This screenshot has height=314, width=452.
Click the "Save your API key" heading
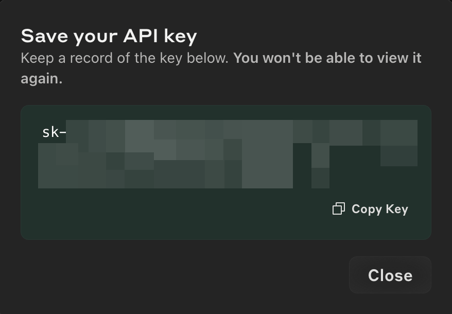pos(109,37)
